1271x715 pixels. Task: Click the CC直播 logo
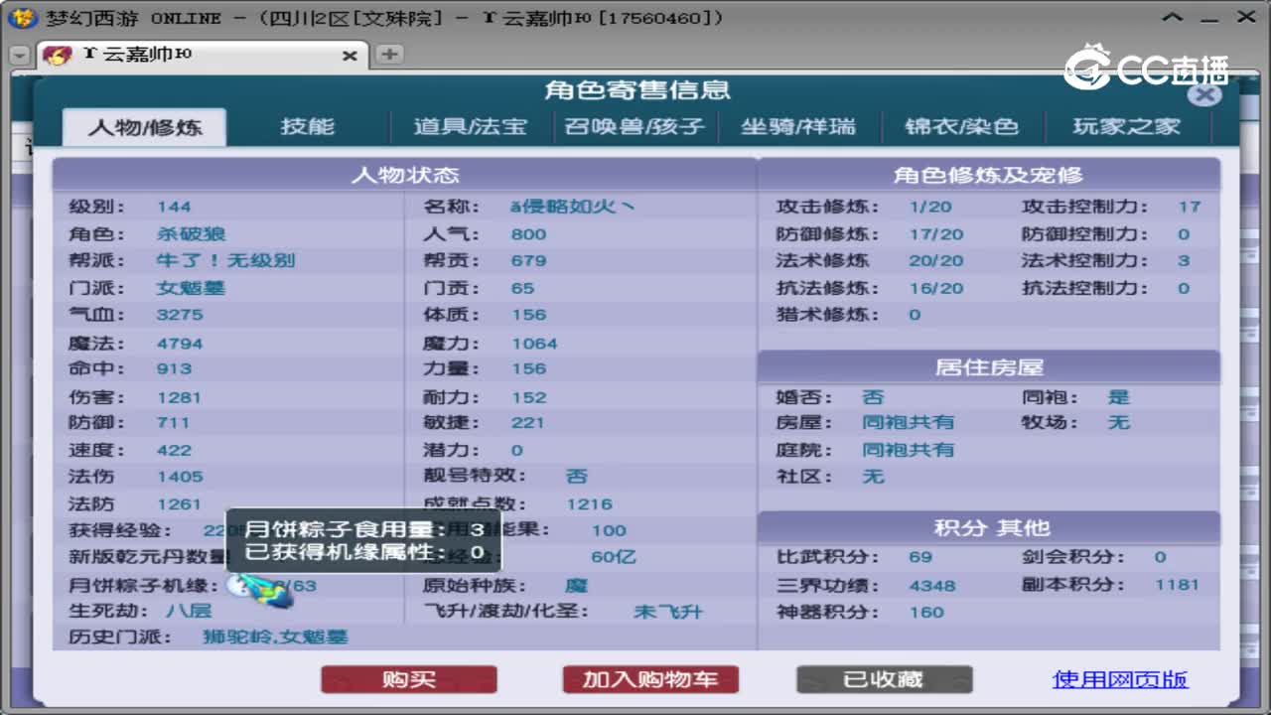pyautogui.click(x=1146, y=68)
